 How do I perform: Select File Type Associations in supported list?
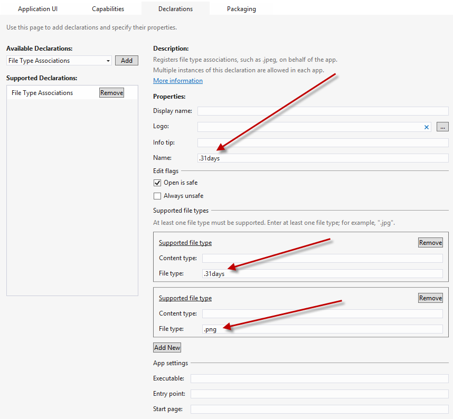pos(42,93)
